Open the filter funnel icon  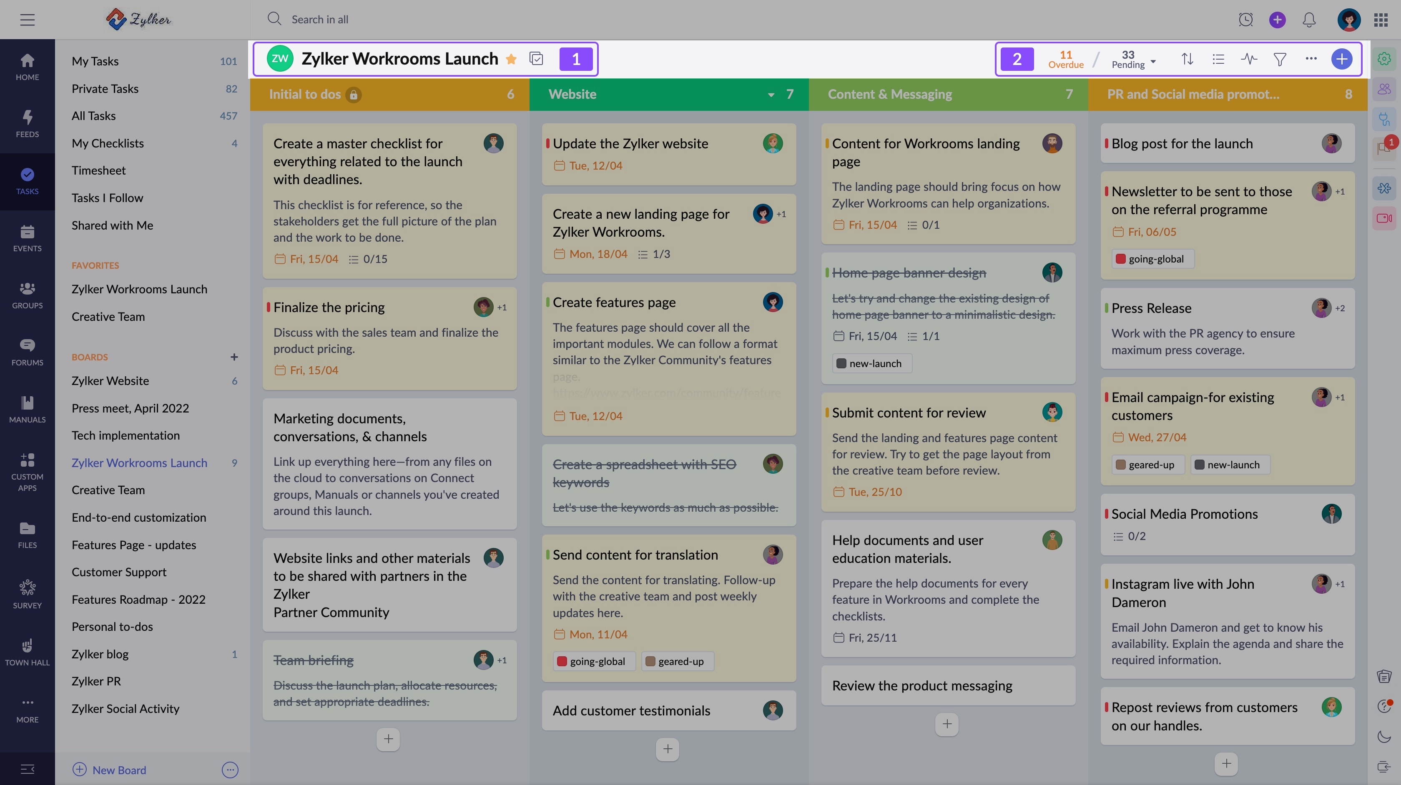1280,59
